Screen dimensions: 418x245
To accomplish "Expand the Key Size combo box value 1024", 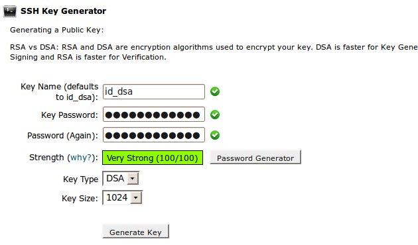I will click(x=123, y=197).
